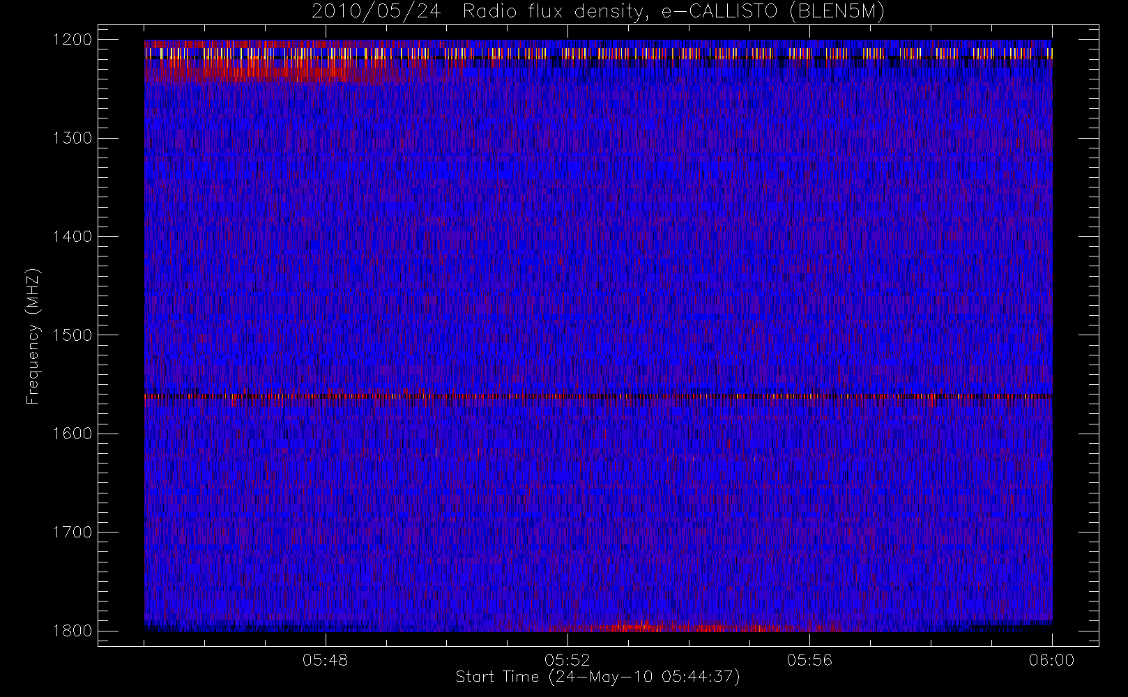Click the 1800 frequency tick label
The height and width of the screenshot is (697, 1128).
tap(73, 631)
